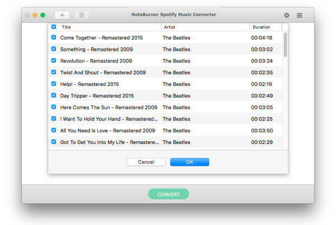Uncheck the Got To Get You Into My Life checkbox
Screen dimensions: 336x225
[x=54, y=142]
